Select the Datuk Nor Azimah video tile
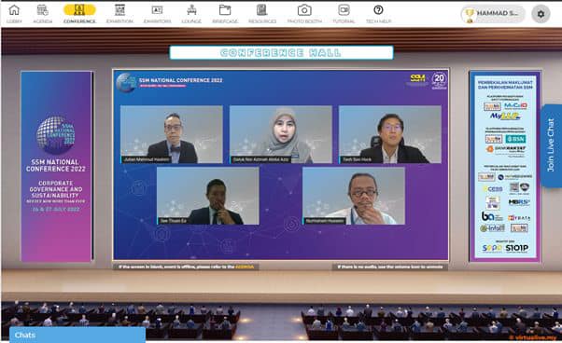Screen dimensions: 562x343 [281, 134]
